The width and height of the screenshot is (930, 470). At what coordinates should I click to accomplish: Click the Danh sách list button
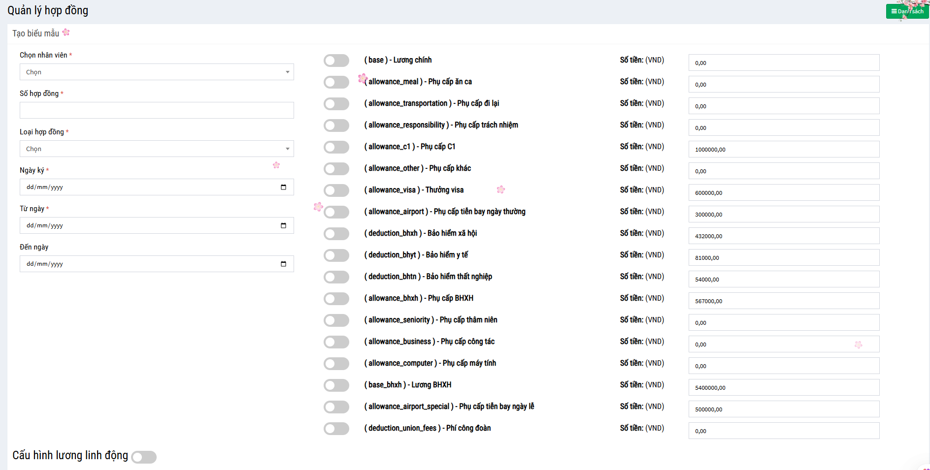(x=907, y=11)
